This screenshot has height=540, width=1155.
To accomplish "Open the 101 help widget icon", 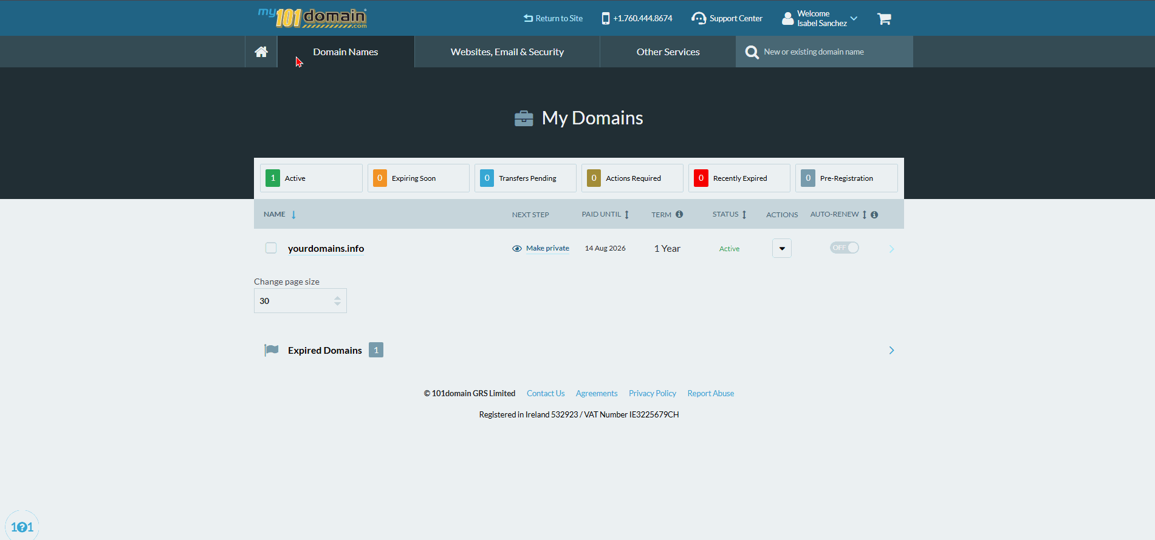I will point(22,527).
